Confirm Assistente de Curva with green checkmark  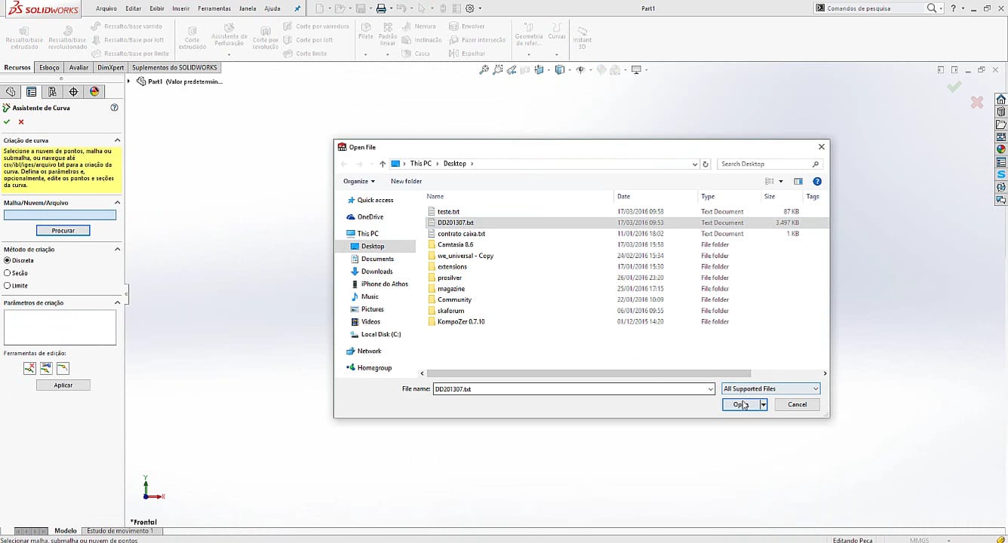tap(7, 121)
